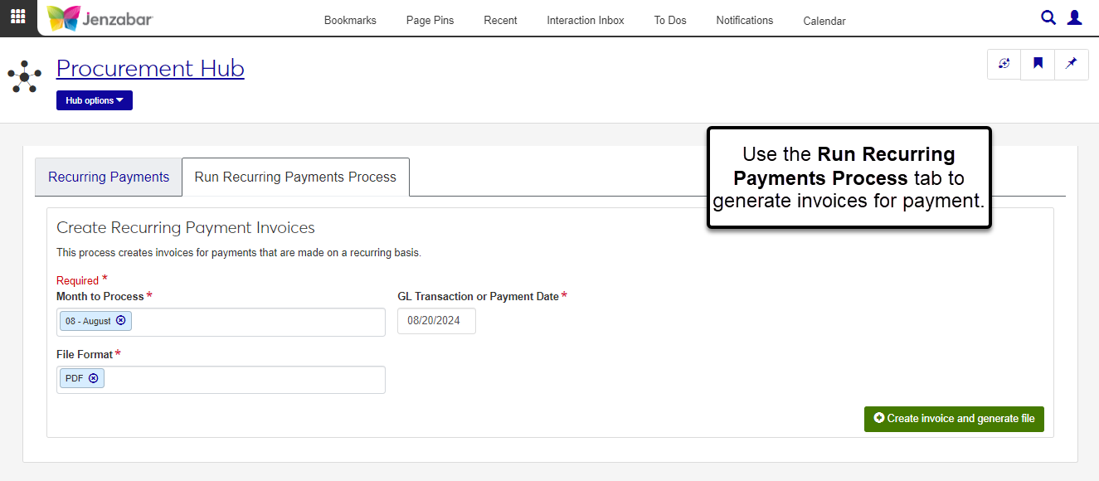1099x481 pixels.
Task: Click the refresh hub icon button
Action: click(x=1004, y=64)
